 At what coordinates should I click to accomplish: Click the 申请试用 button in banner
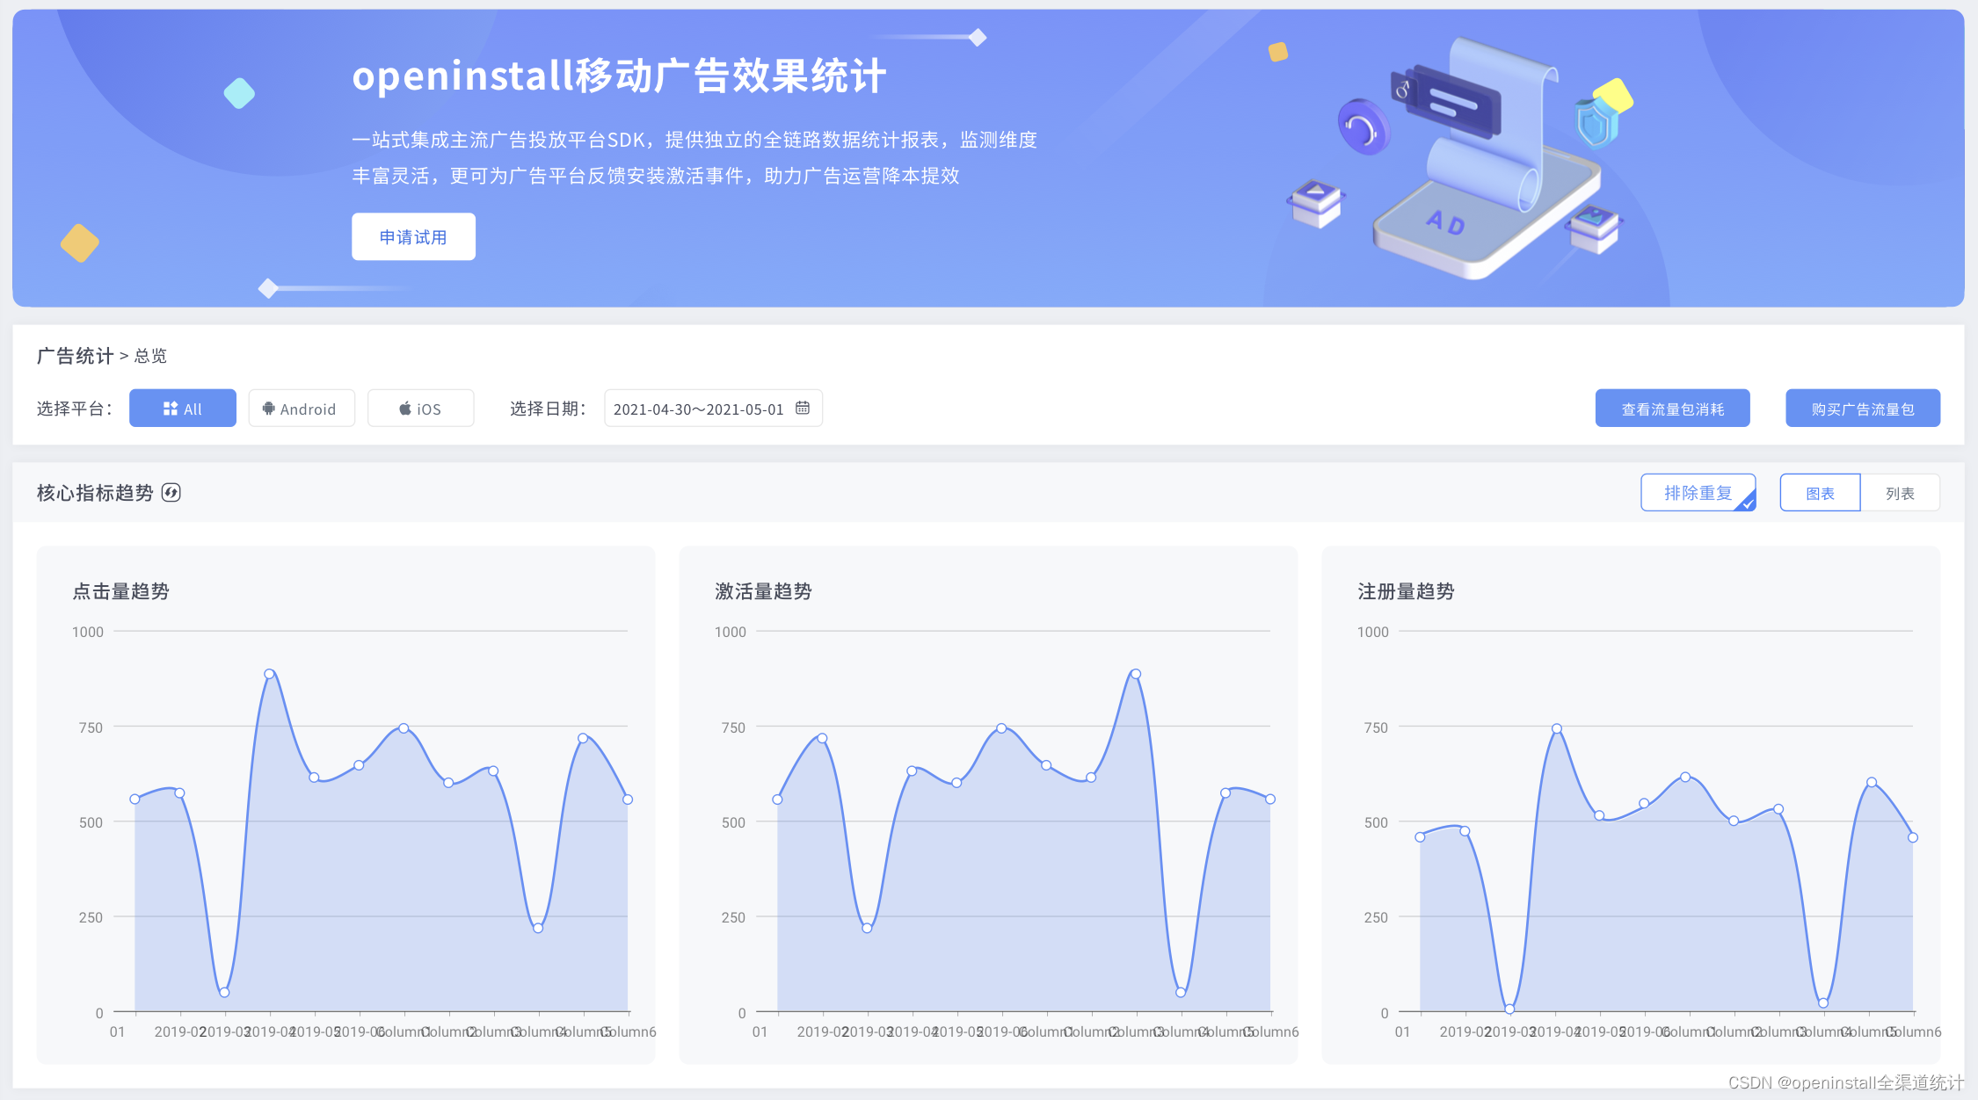point(413,237)
